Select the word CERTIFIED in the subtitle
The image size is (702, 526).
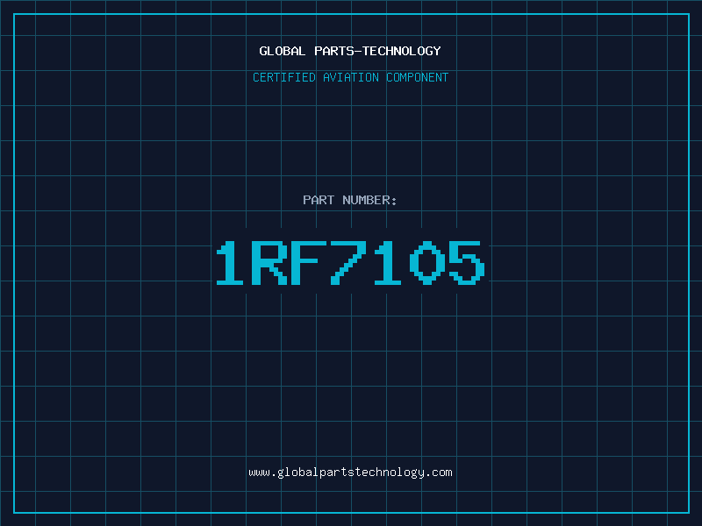[x=283, y=77]
